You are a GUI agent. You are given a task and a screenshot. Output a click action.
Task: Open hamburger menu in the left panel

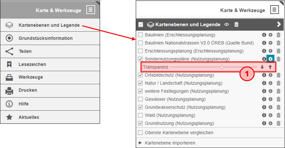[x=90, y=10]
